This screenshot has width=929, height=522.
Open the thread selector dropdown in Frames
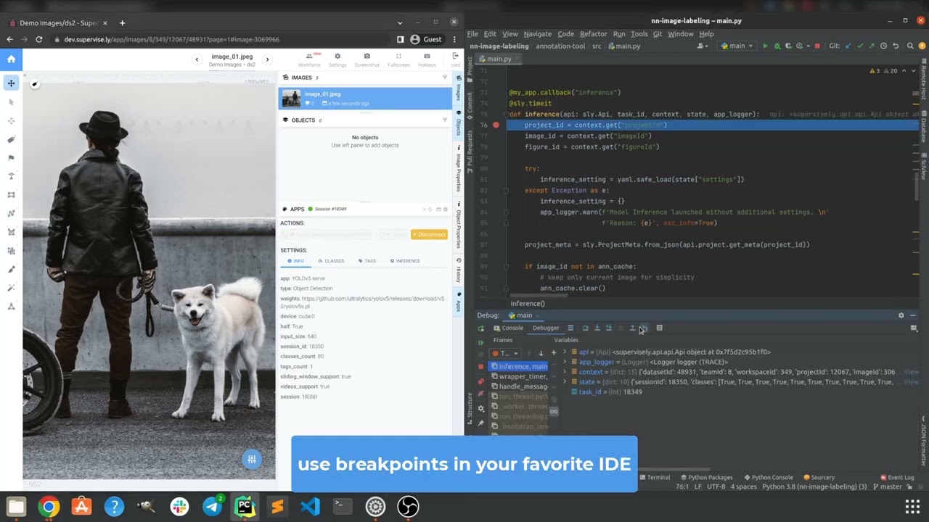[x=506, y=353]
